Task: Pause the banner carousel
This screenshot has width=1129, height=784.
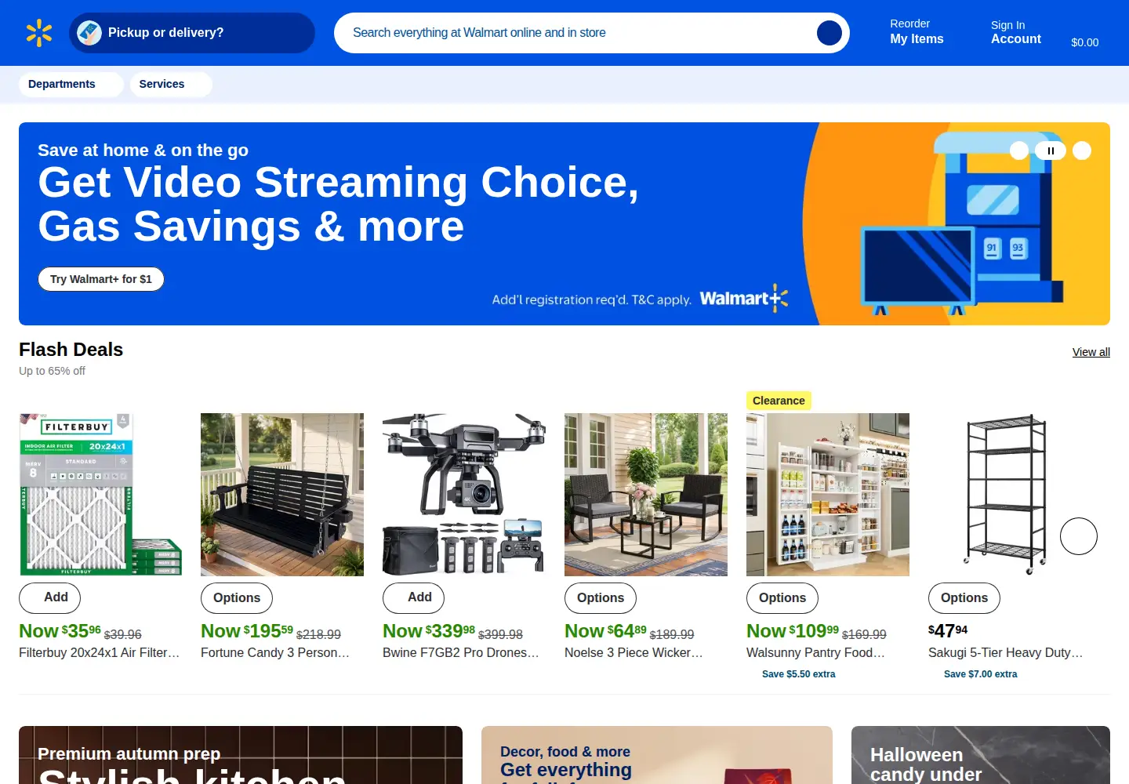Action: pos(1051,151)
